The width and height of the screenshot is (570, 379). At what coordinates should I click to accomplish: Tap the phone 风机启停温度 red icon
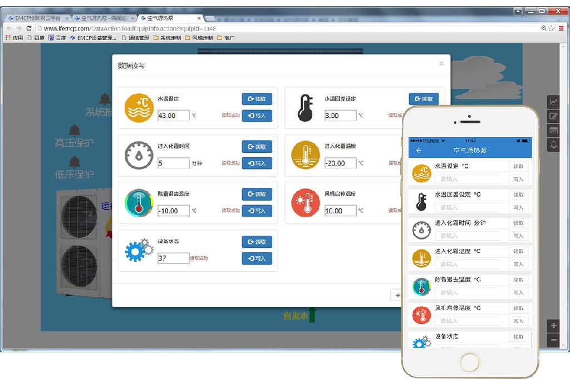coord(422,315)
